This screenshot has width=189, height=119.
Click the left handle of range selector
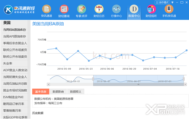pos(93,79)
